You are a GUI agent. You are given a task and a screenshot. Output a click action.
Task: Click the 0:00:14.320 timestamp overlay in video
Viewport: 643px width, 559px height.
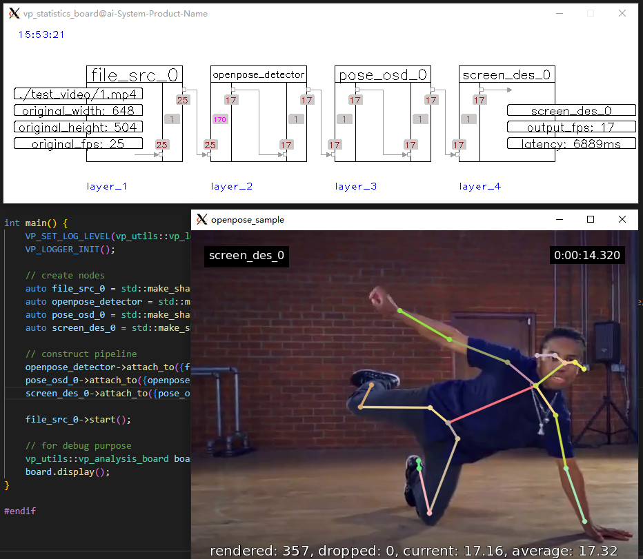pos(587,255)
